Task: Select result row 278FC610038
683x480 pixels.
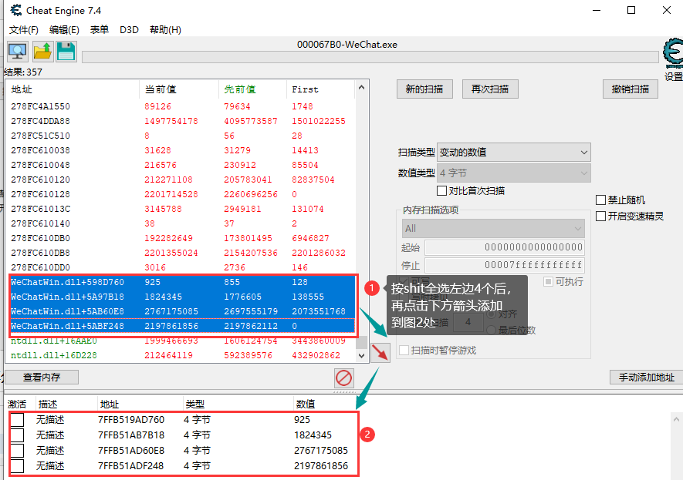Action: [181, 150]
